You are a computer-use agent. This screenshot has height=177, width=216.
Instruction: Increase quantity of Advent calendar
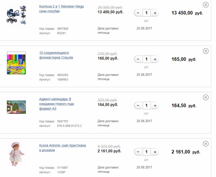tap(155, 106)
